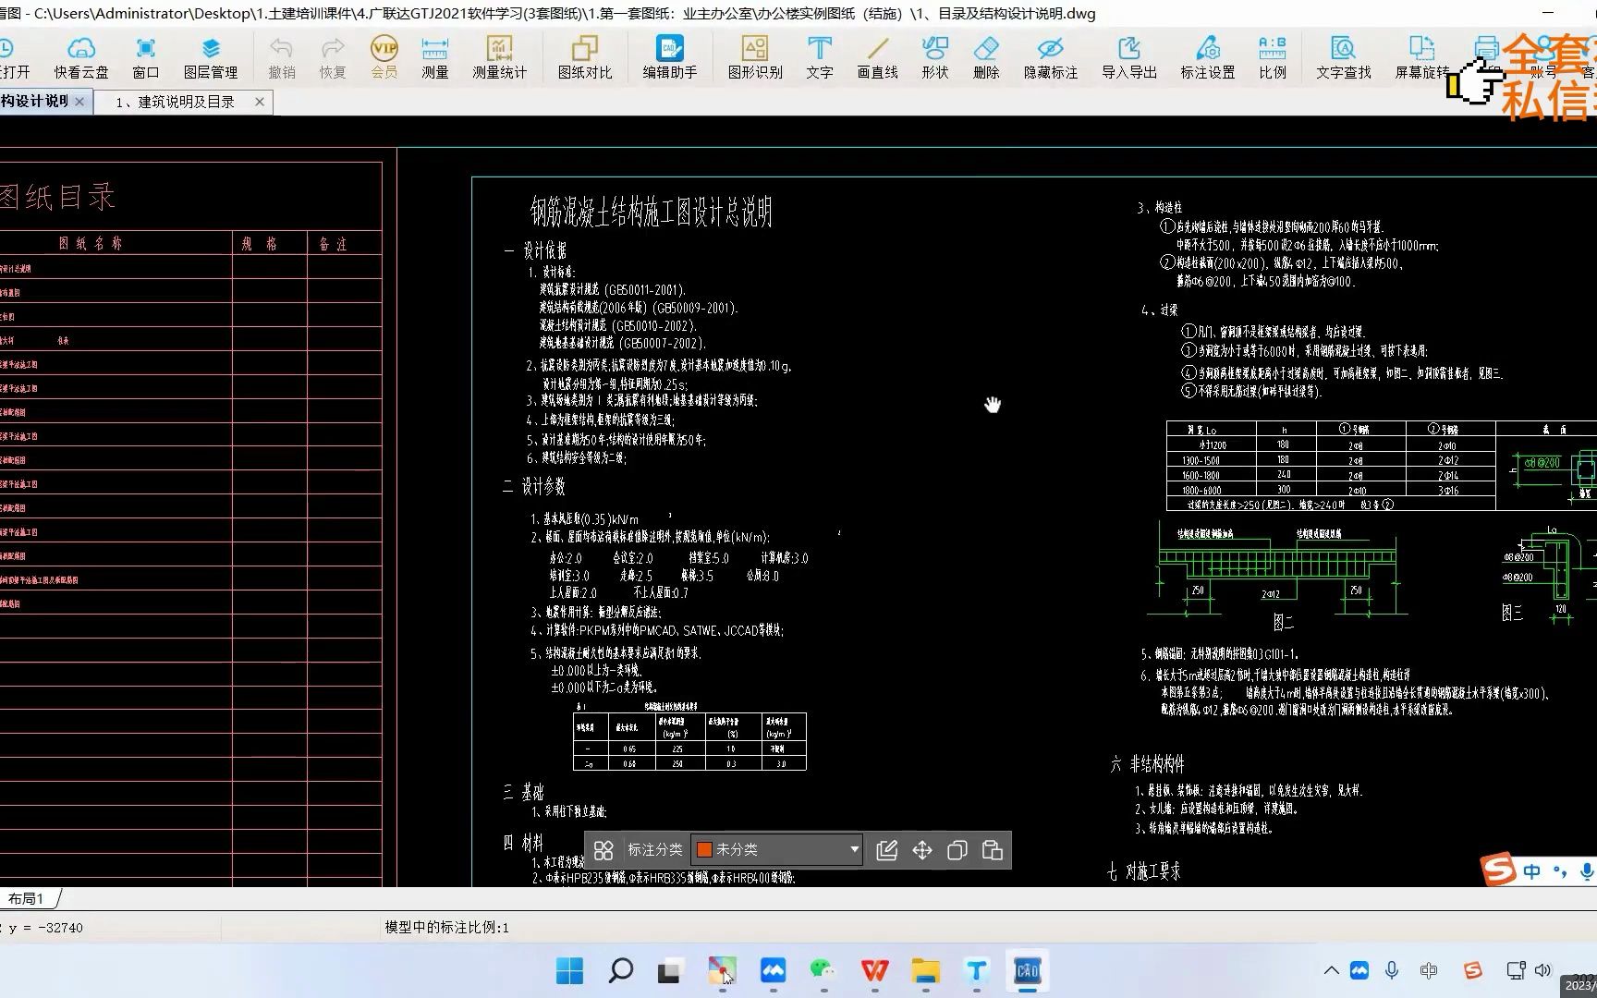The image size is (1597, 998).
Task: Select the 测量 measure tool
Action: tap(433, 57)
